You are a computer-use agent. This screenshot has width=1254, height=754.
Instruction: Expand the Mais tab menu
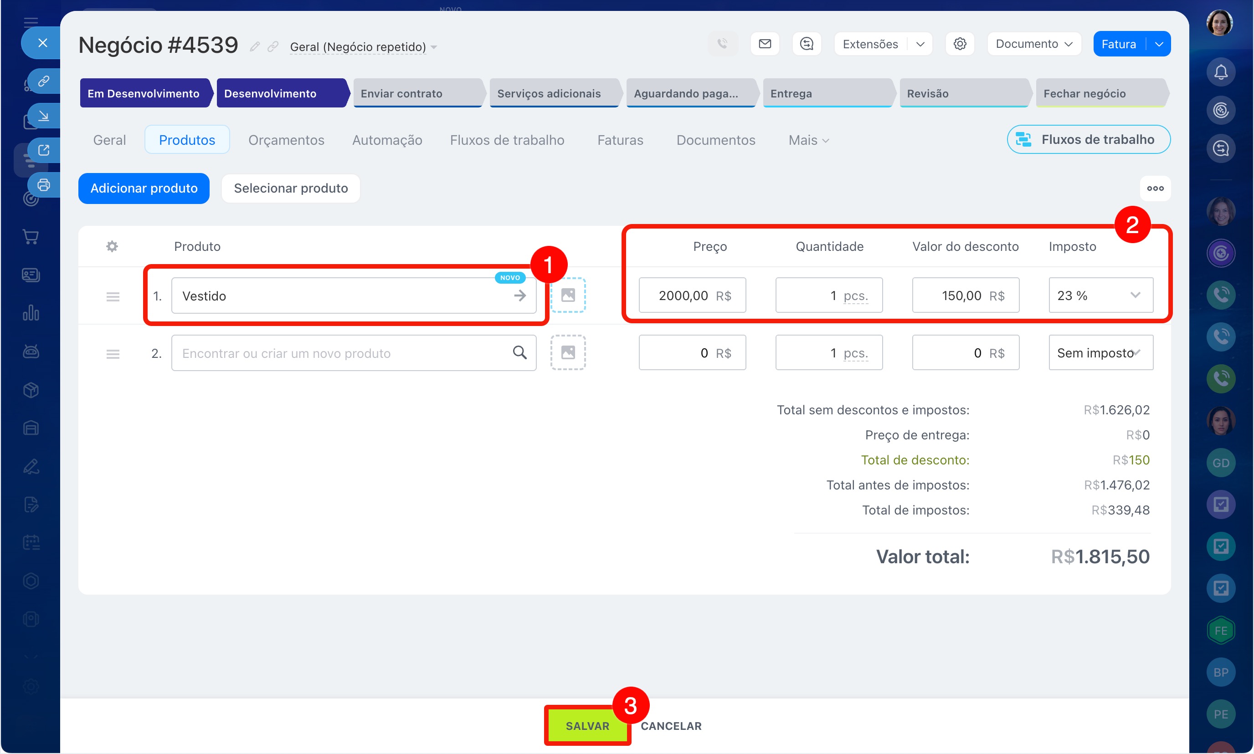[808, 140]
